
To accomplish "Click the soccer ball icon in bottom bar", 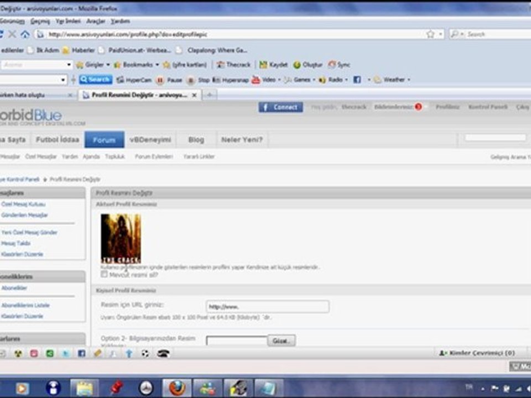I will click(x=145, y=354).
